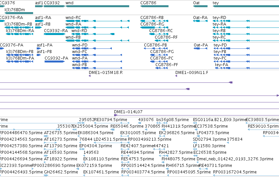Select the tey-RC transcript

(x=246, y=41)
